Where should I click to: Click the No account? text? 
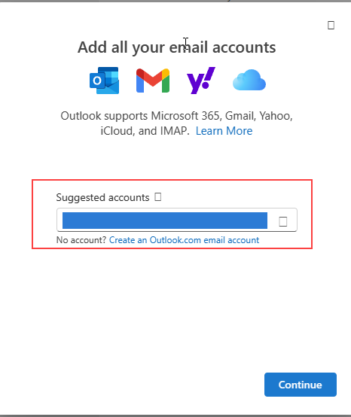click(81, 240)
